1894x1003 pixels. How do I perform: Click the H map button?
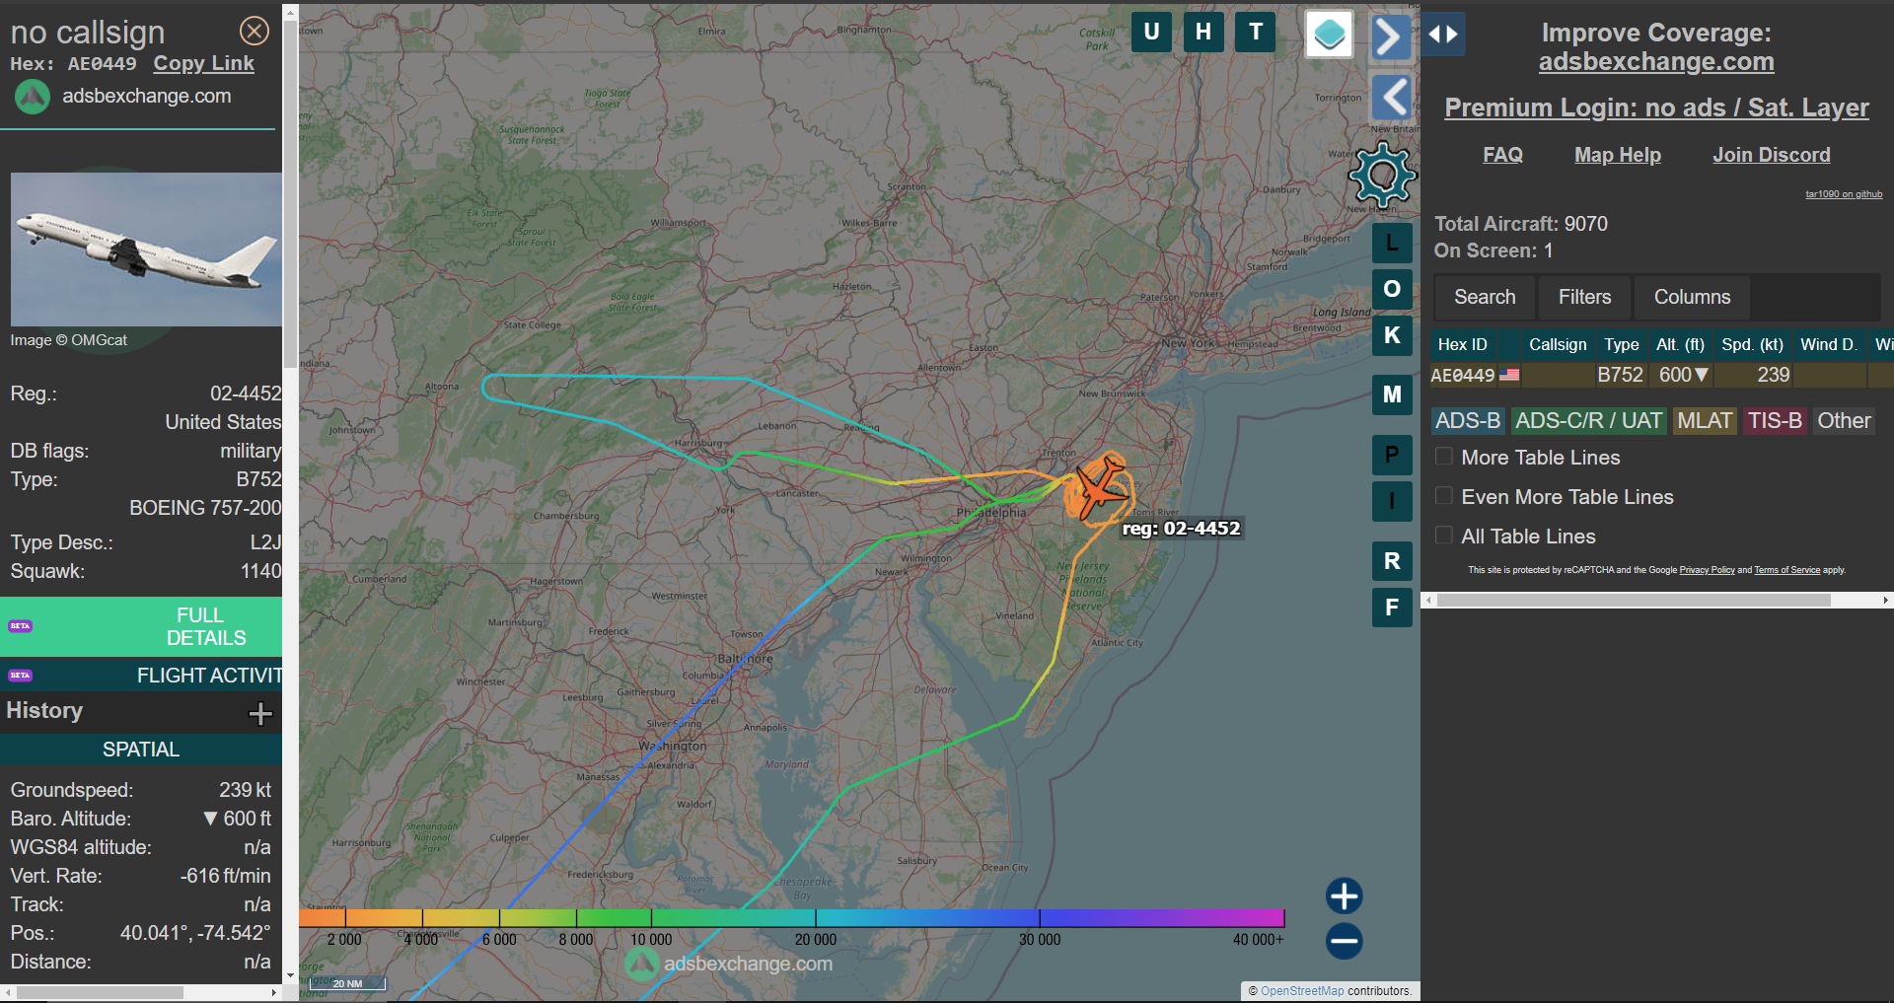(x=1203, y=32)
